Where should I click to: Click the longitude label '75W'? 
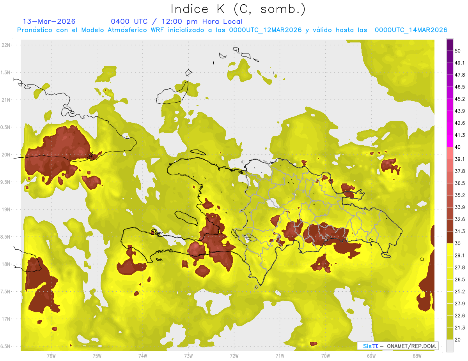point(97,356)
